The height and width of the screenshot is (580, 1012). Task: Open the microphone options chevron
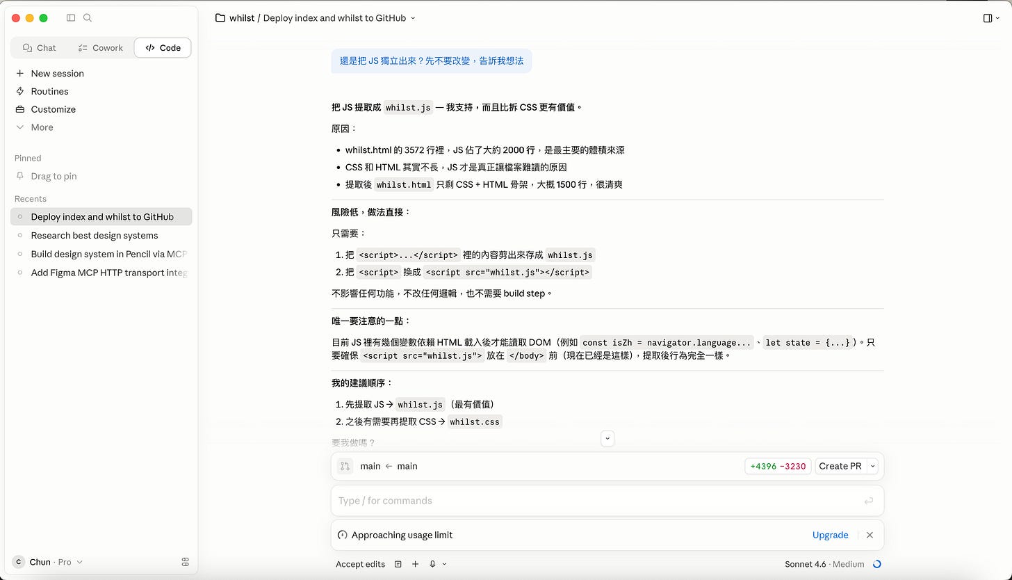[x=444, y=564]
